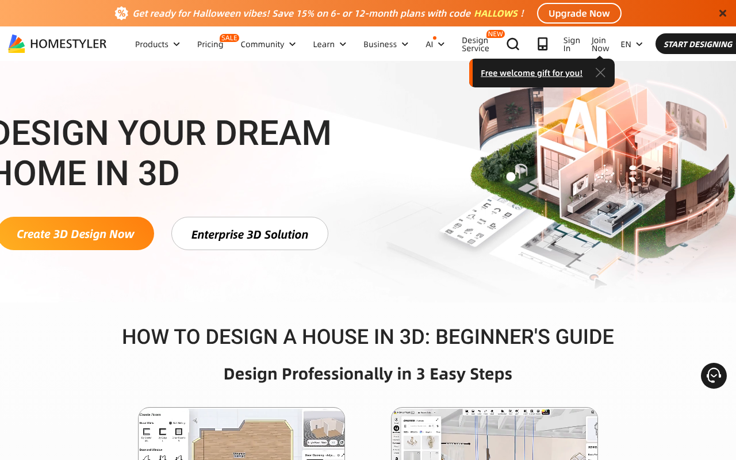Open the search magnifier icon
The image size is (736, 460).
[x=512, y=44]
